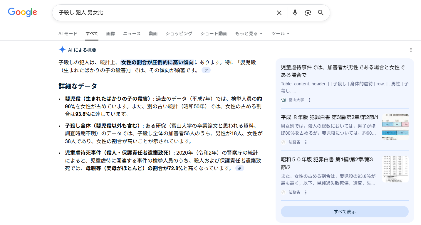Click the また，女性の占める割合は snippet text
421x225 pixels.
click(x=328, y=180)
